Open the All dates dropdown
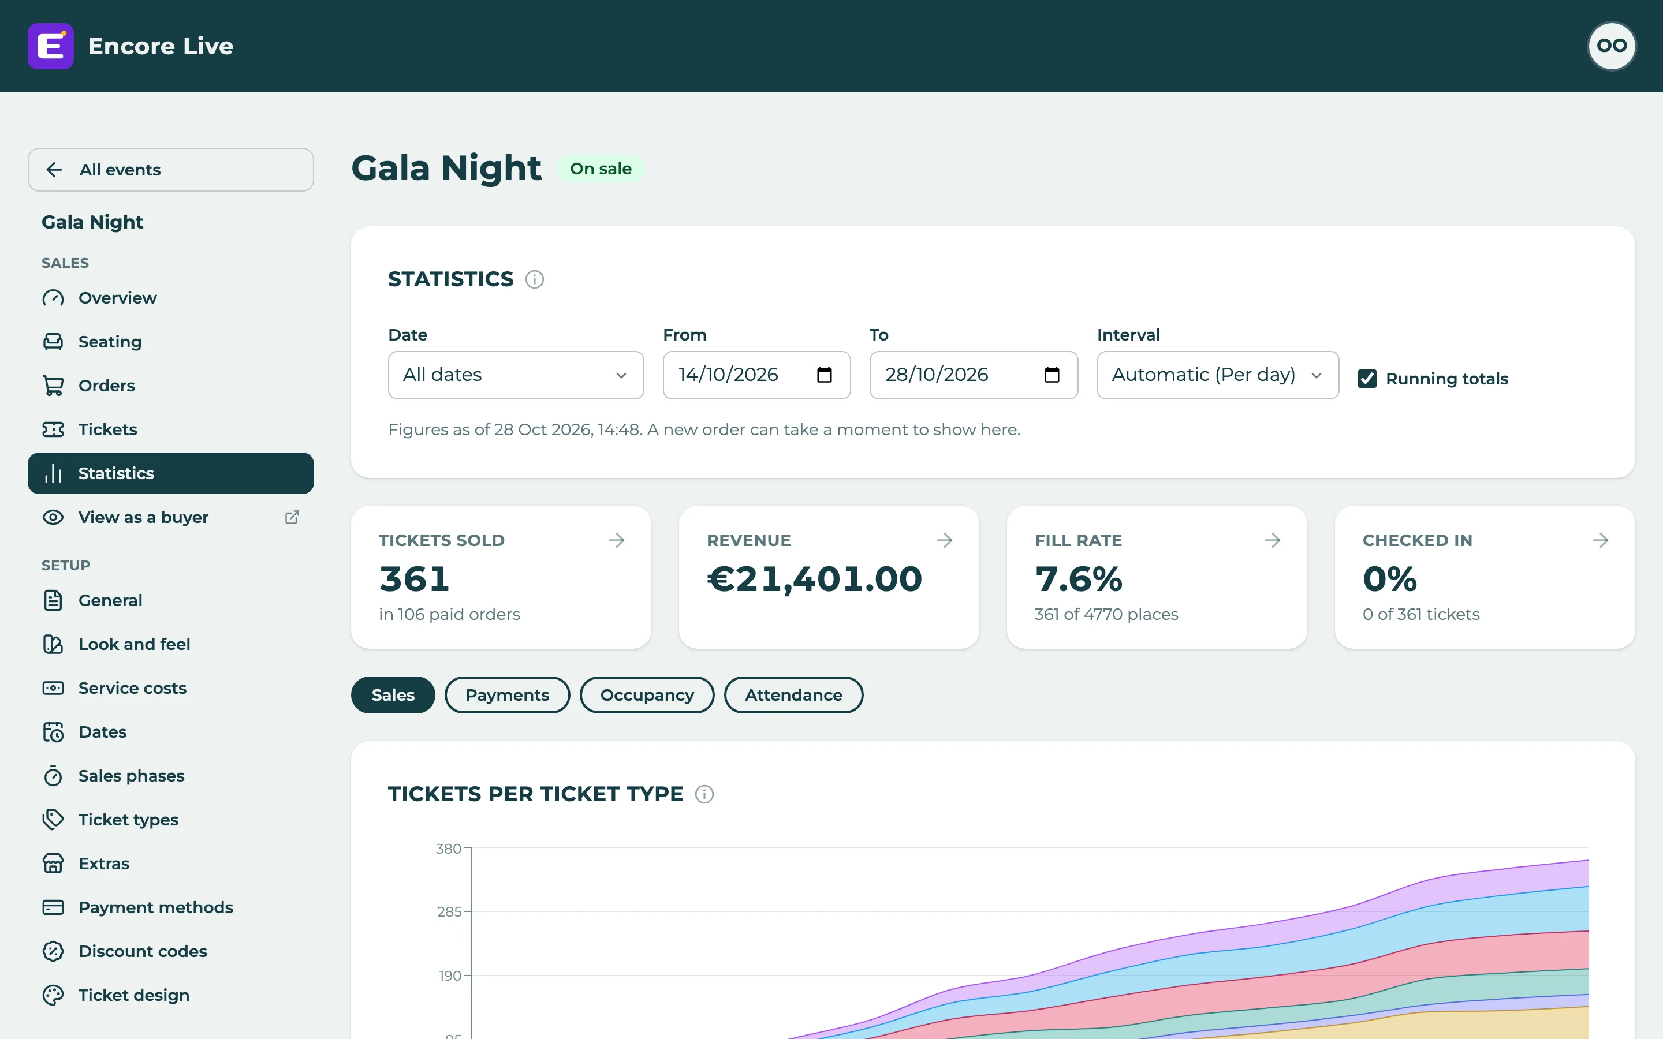The height and width of the screenshot is (1039, 1663). click(x=516, y=375)
